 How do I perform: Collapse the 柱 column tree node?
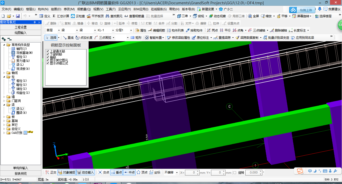click(4, 77)
